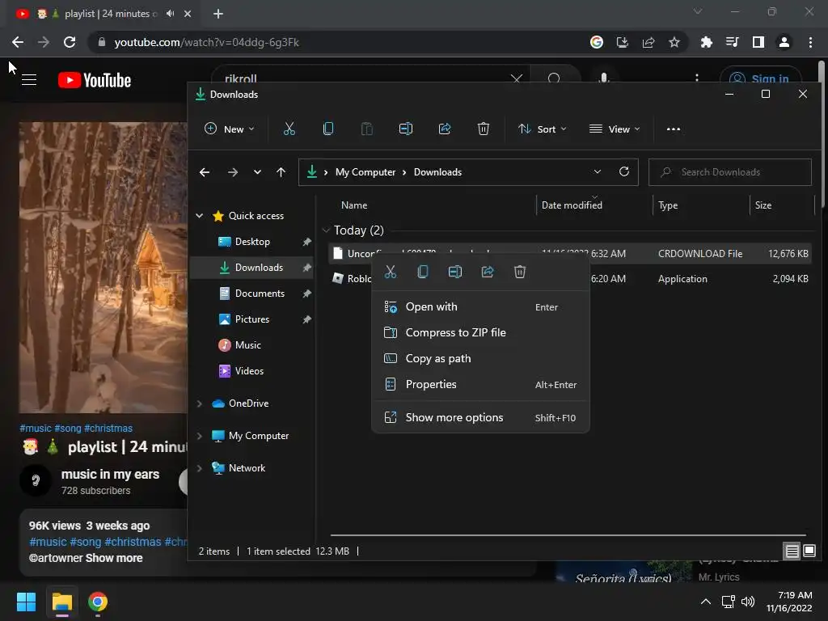Click the Delete icon in the context menu
Viewport: 828px width, 621px height.
[x=520, y=272]
